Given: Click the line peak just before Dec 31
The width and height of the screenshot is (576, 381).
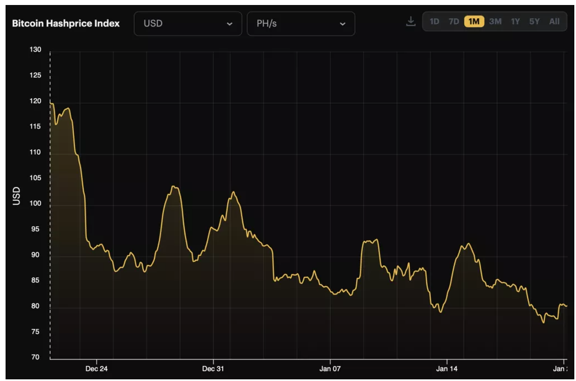Looking at the screenshot, I should tap(174, 186).
